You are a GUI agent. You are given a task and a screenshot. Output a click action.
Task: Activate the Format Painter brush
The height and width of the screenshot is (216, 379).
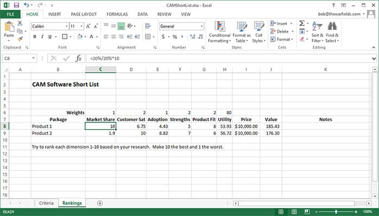(x=20, y=38)
